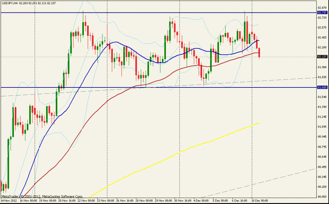
Task: Select the latest red candlestick
Action: click(259, 52)
